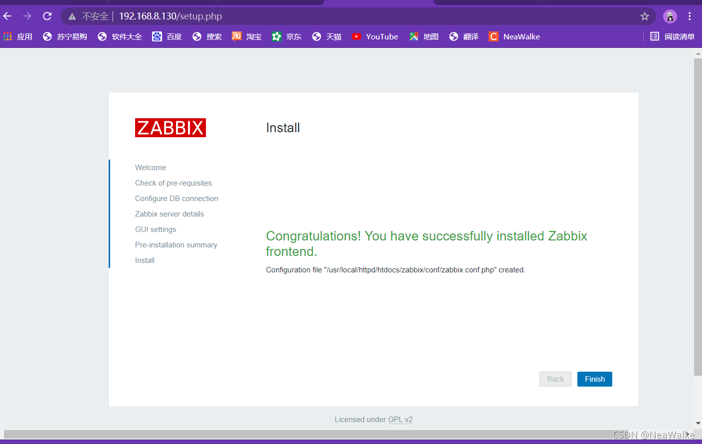Open Chrome three-dot menu
The width and height of the screenshot is (702, 444).
[690, 16]
